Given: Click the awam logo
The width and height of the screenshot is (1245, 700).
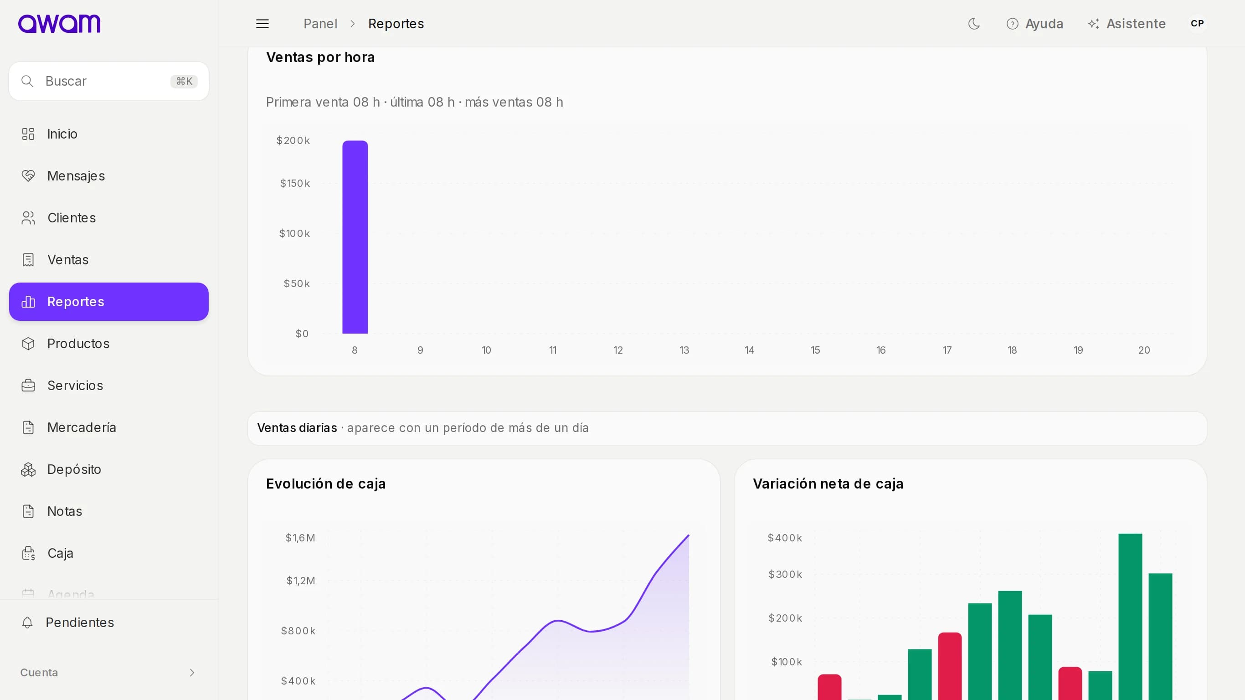Looking at the screenshot, I should (x=59, y=23).
